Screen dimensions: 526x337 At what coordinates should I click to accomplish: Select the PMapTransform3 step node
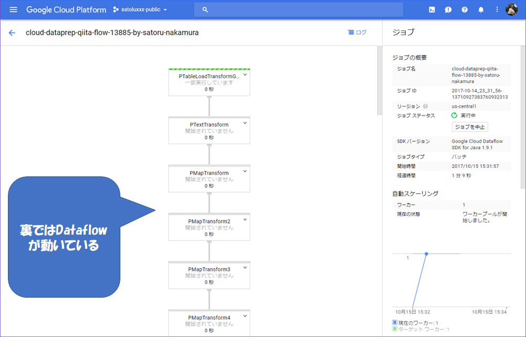[209, 276]
